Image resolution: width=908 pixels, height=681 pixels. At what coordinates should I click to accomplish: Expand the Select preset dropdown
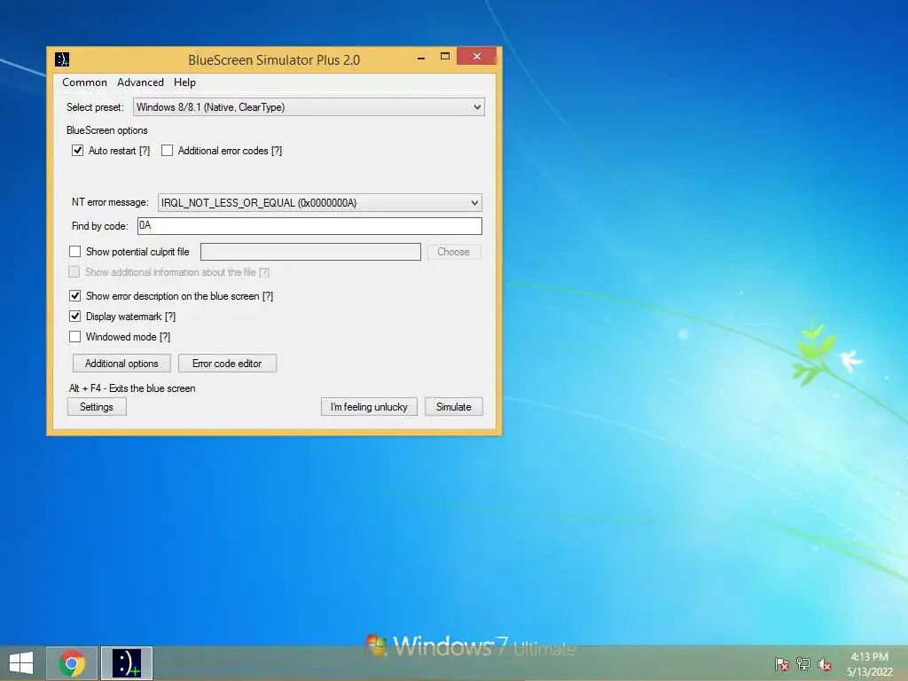click(309, 107)
